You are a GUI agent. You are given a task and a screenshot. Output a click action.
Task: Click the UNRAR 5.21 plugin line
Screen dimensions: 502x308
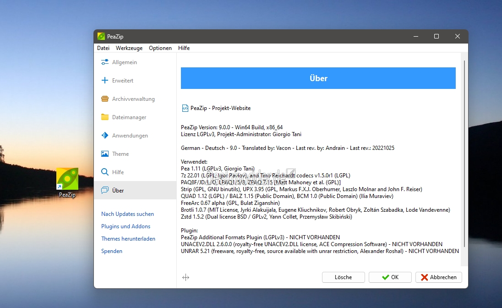pyautogui.click(x=320, y=251)
